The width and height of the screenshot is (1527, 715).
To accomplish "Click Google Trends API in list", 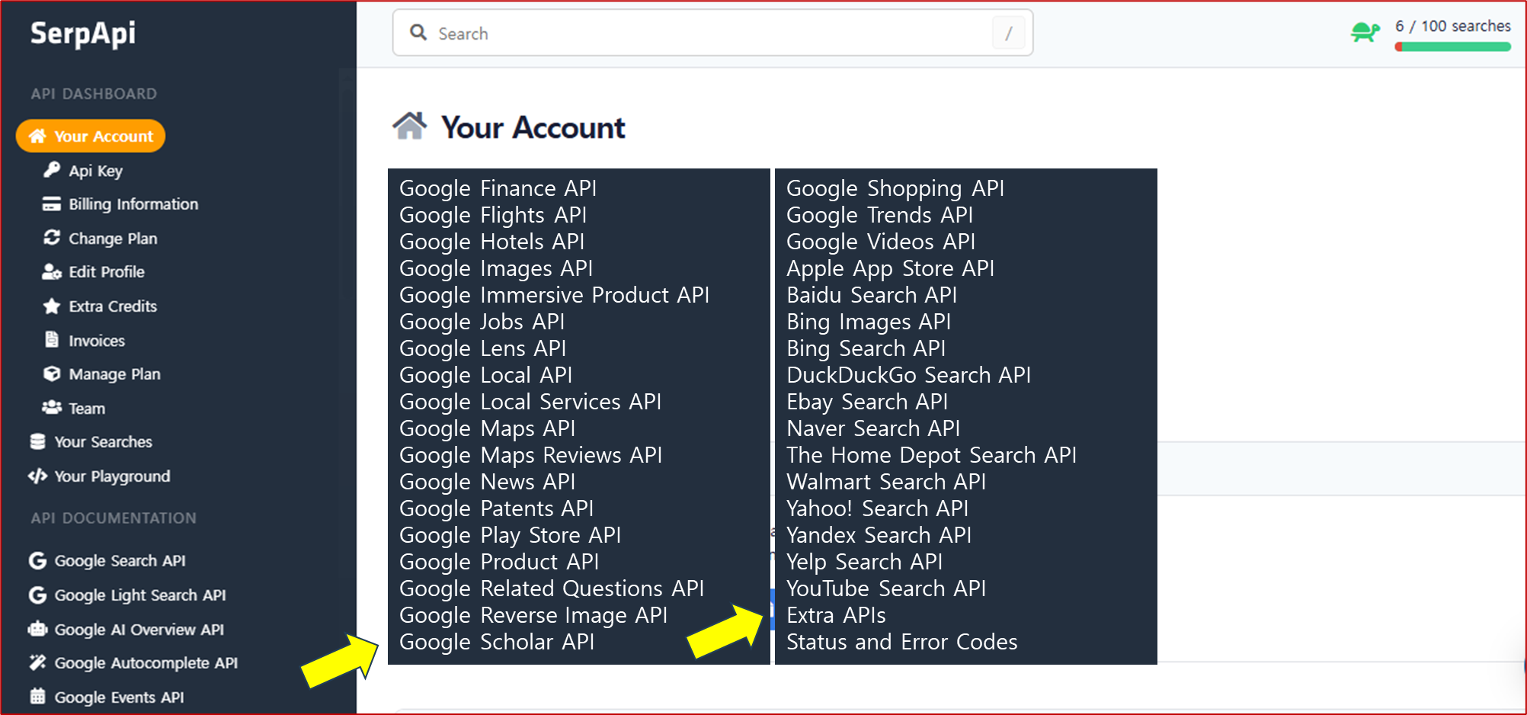I will tap(880, 215).
